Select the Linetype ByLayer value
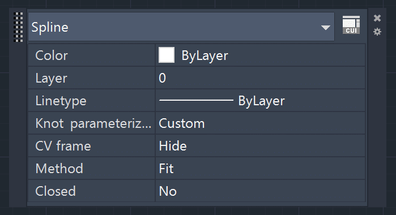The image size is (396, 215). click(x=261, y=101)
